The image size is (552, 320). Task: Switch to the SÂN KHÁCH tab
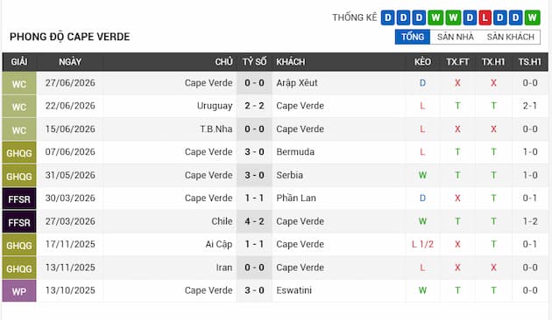click(x=511, y=37)
